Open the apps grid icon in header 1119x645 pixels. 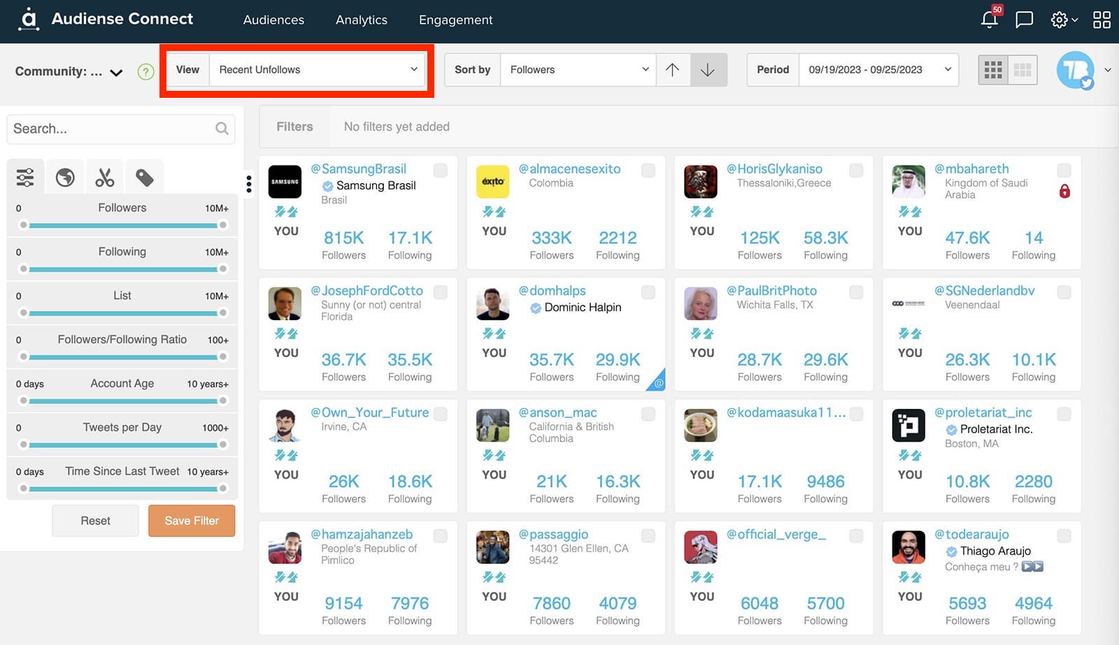pyautogui.click(x=1102, y=20)
